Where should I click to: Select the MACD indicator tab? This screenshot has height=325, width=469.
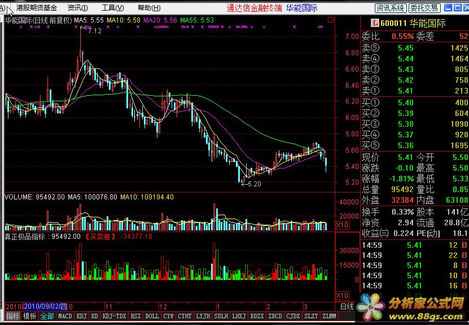point(65,316)
